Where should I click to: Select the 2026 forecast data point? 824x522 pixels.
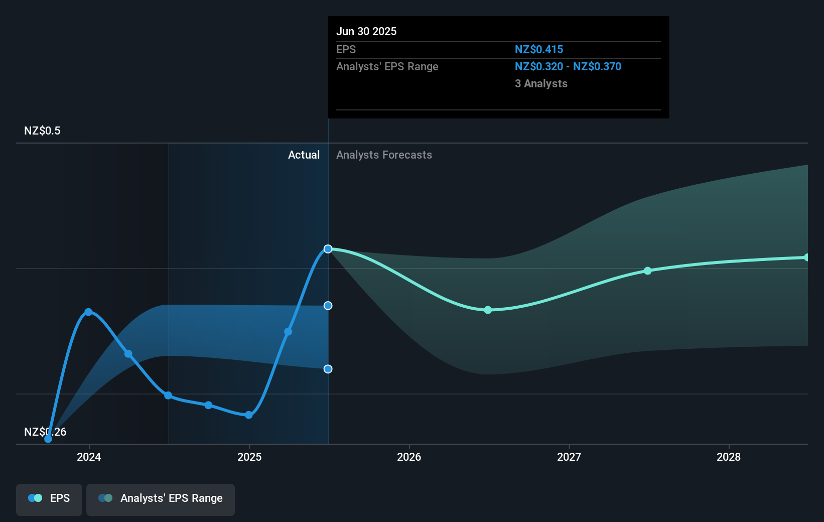coord(487,310)
